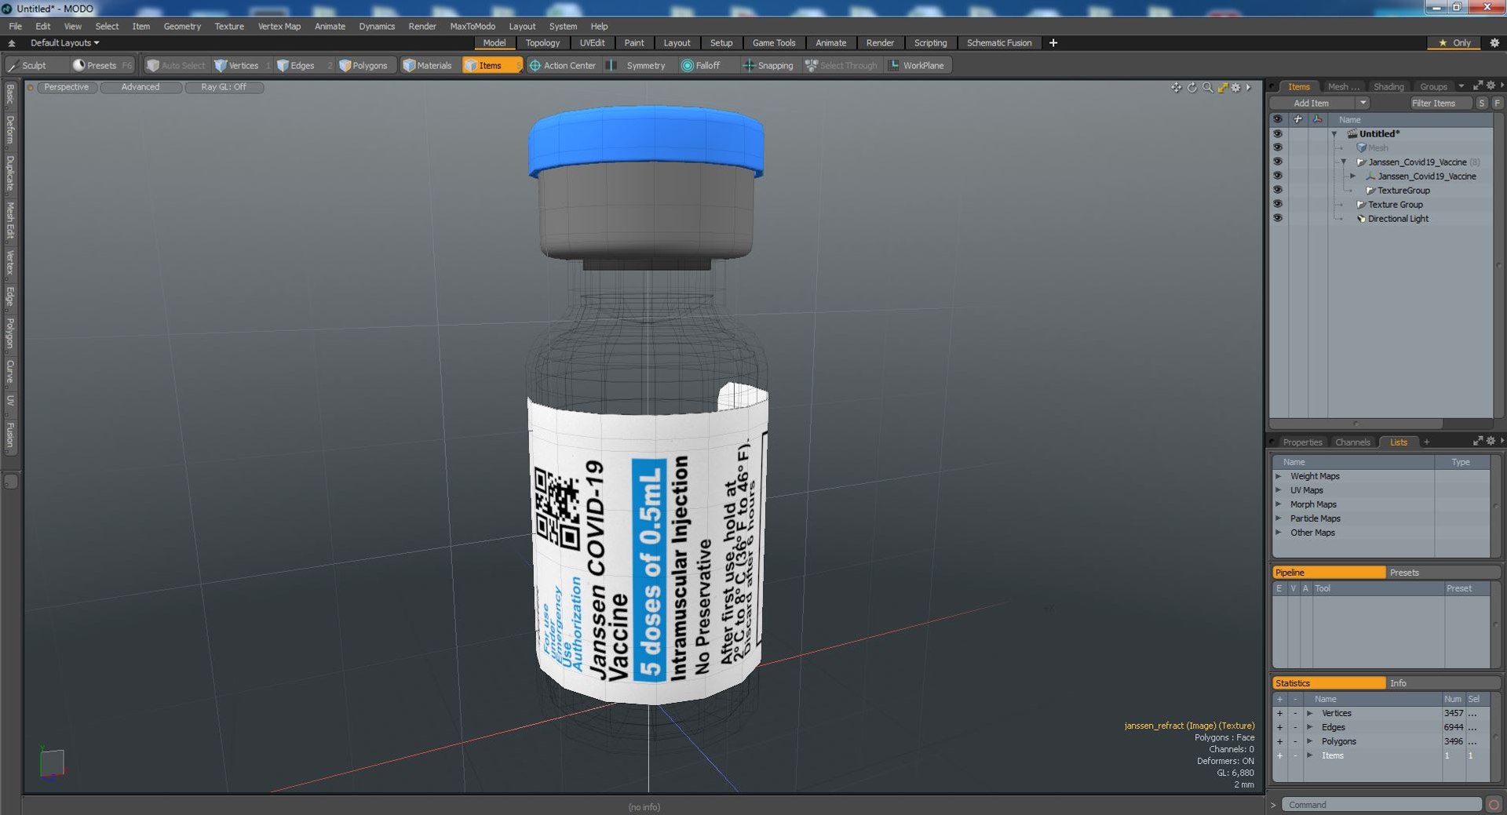Click the viewport pan icon
This screenshot has width=1507, height=815.
[1176, 87]
